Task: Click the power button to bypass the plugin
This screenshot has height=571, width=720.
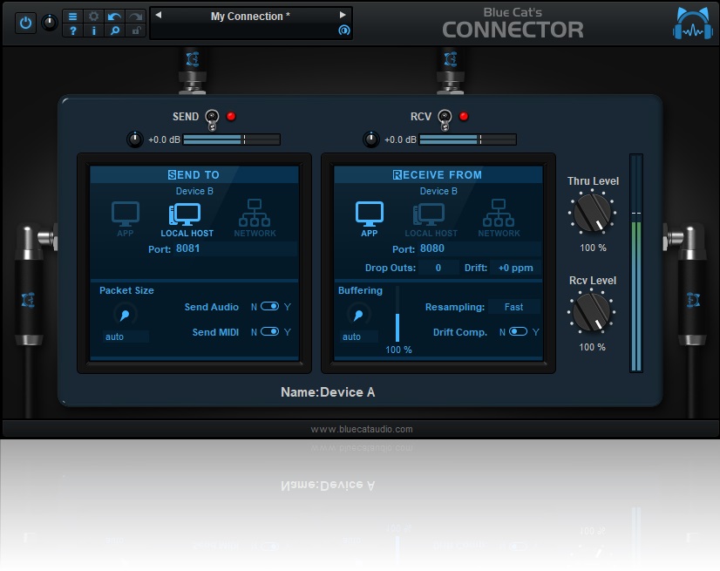Action: coord(25,24)
